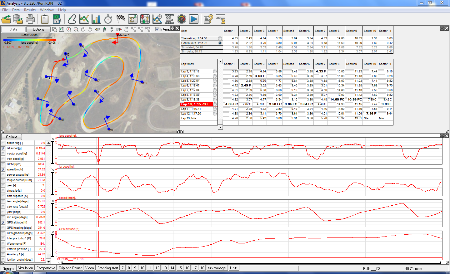Click the blue play button icon
Viewport: 450px width, 274px height.
click(194, 19)
